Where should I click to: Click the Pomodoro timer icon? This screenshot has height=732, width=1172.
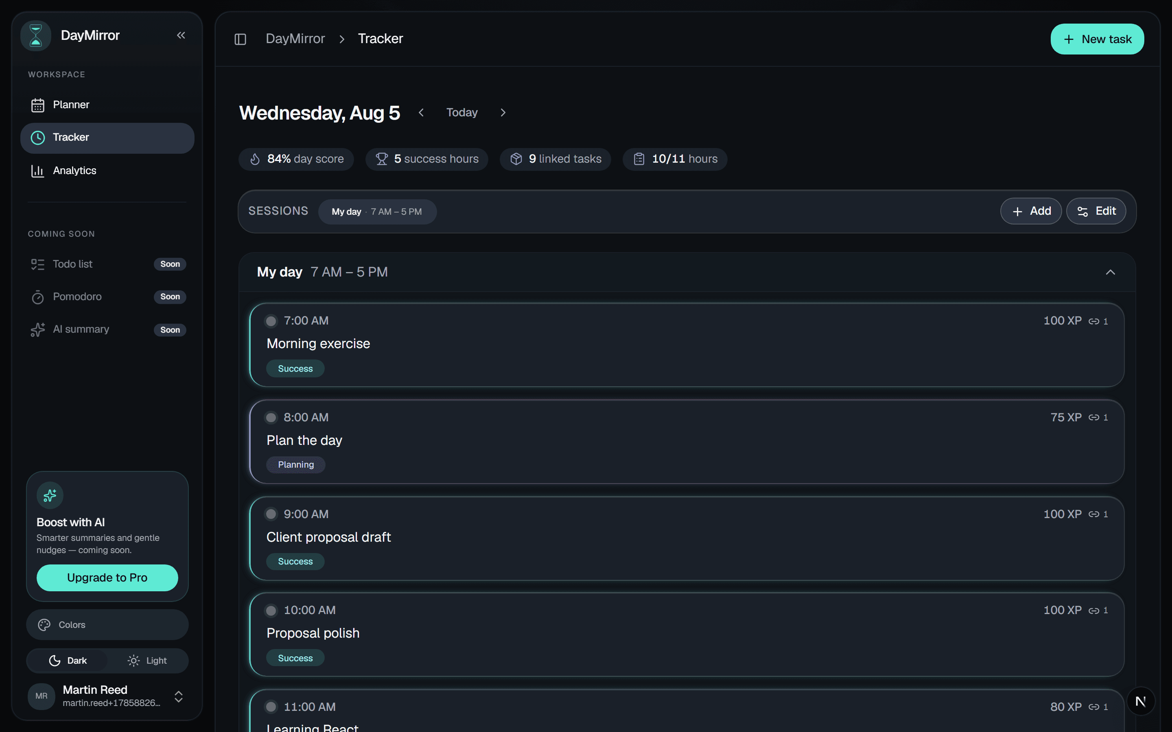click(38, 297)
